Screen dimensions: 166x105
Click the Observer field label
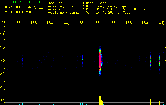click(54, 3)
